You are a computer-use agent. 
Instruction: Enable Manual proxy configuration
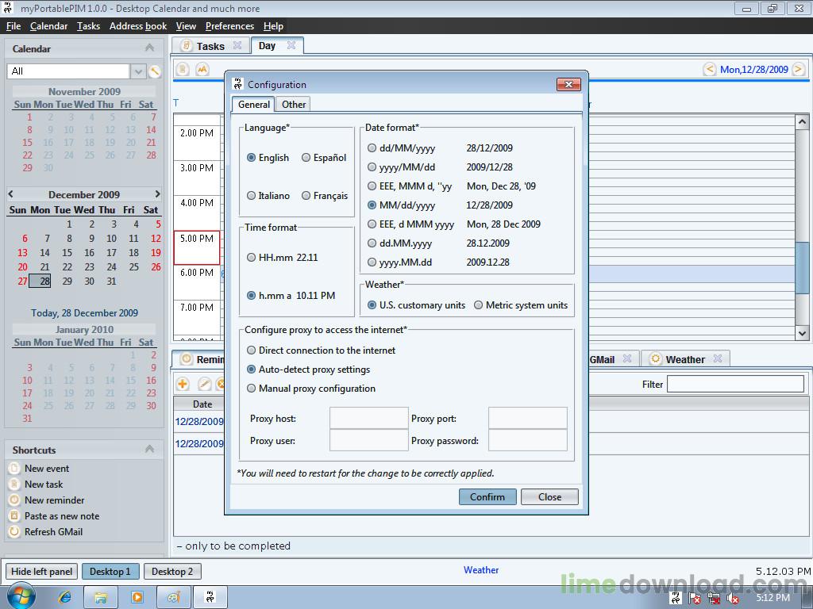point(252,389)
